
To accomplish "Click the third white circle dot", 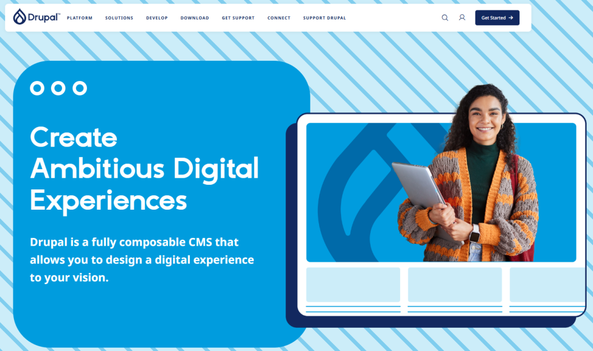I will click(80, 88).
